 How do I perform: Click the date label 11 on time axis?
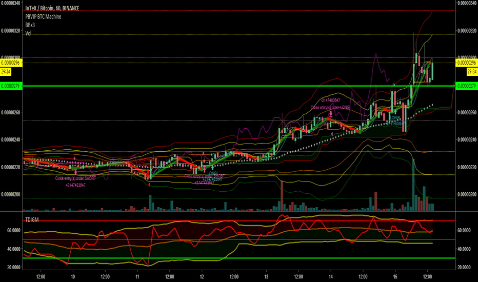point(137,277)
